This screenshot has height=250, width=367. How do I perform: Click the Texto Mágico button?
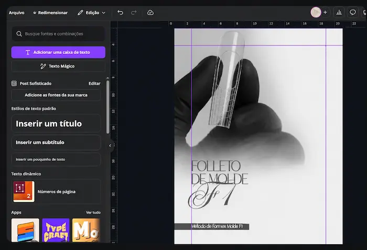pyautogui.click(x=58, y=66)
